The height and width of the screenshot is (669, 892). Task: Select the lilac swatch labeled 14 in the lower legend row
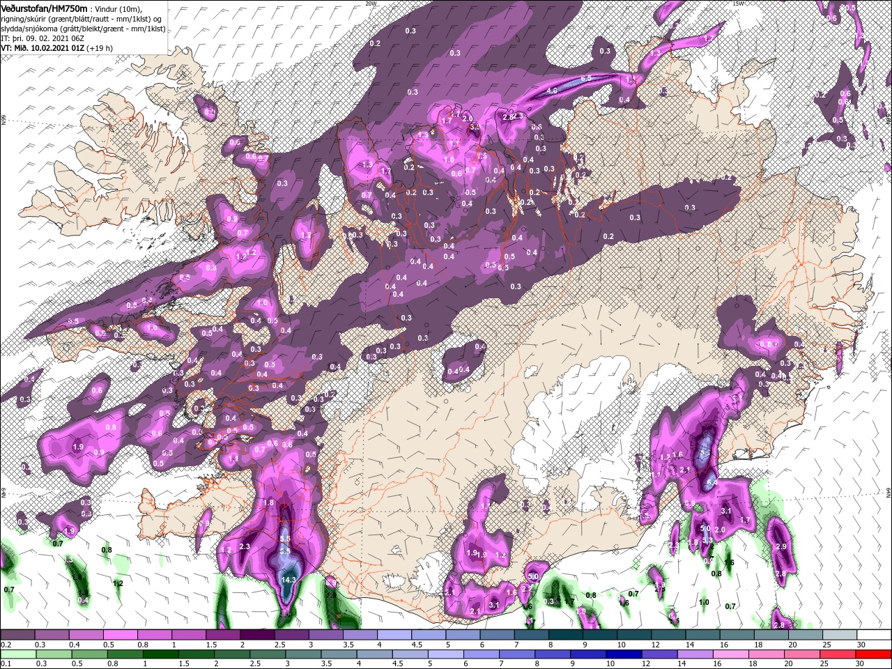click(696, 654)
